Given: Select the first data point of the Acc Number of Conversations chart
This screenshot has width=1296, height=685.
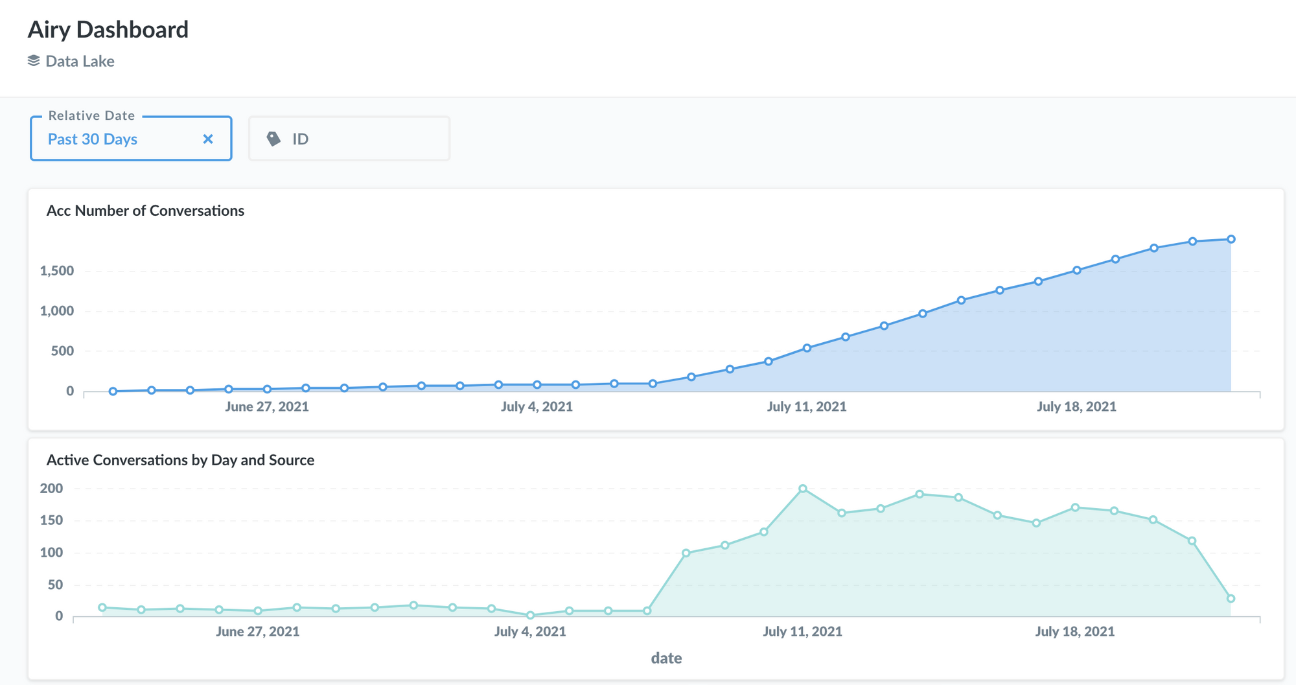Looking at the screenshot, I should 113,391.
